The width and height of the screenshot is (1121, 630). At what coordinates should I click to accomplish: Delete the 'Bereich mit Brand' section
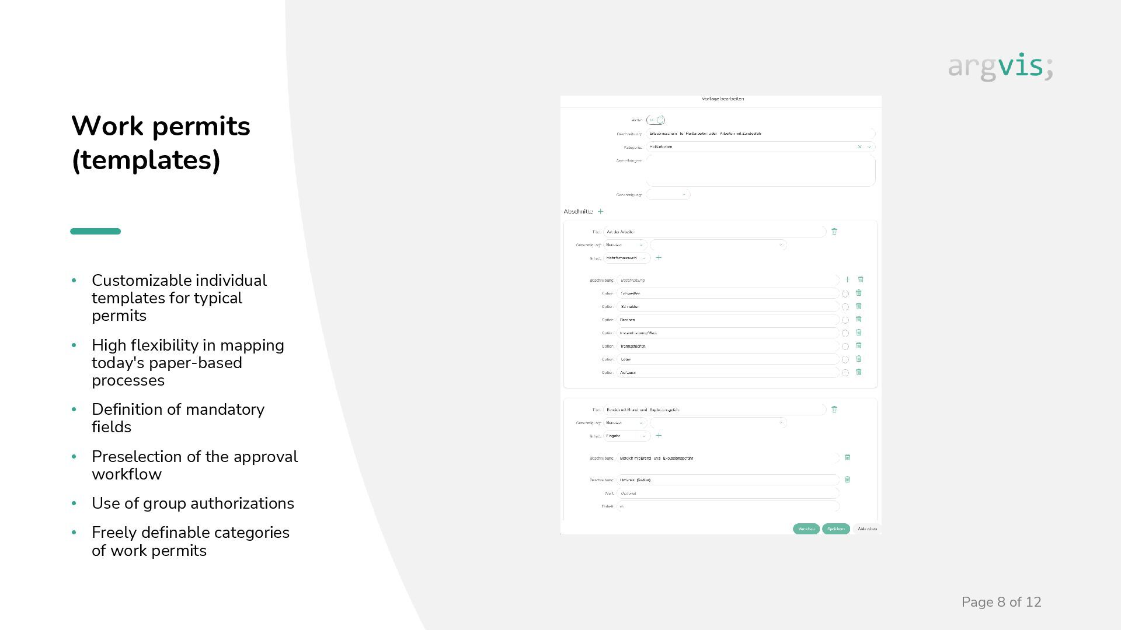click(834, 409)
